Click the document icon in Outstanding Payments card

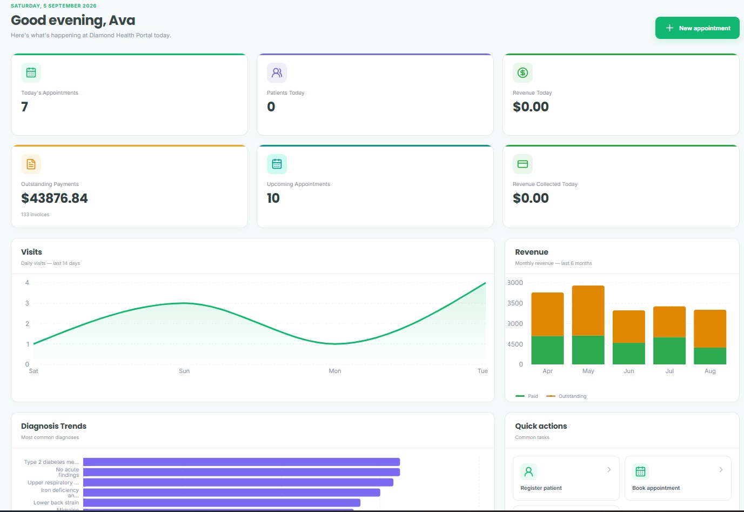[31, 164]
